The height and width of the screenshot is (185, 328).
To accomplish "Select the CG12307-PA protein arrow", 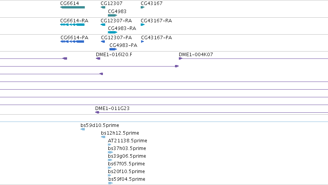I will [x=103, y=42].
